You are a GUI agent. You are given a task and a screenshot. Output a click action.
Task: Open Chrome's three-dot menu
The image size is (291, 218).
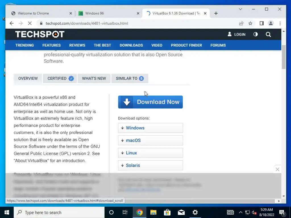tap(280, 23)
